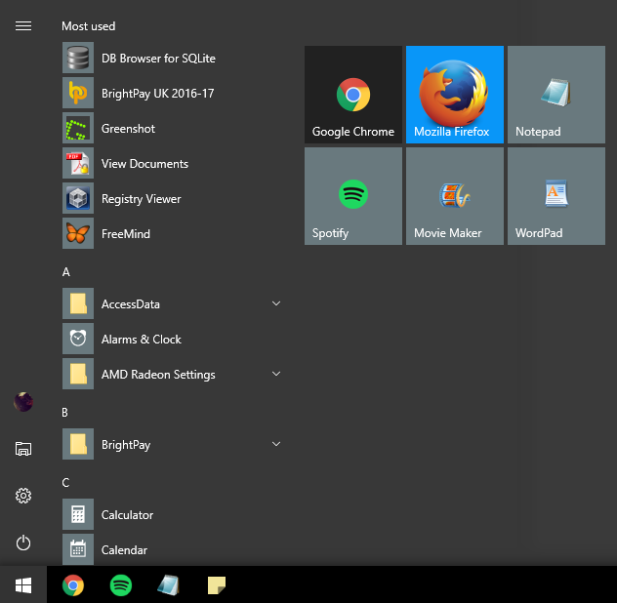The height and width of the screenshot is (603, 617).
Task: Open File Explorer from the sidebar
Action: (x=23, y=449)
